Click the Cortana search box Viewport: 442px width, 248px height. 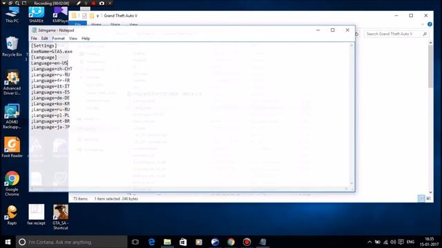[x=72, y=242]
